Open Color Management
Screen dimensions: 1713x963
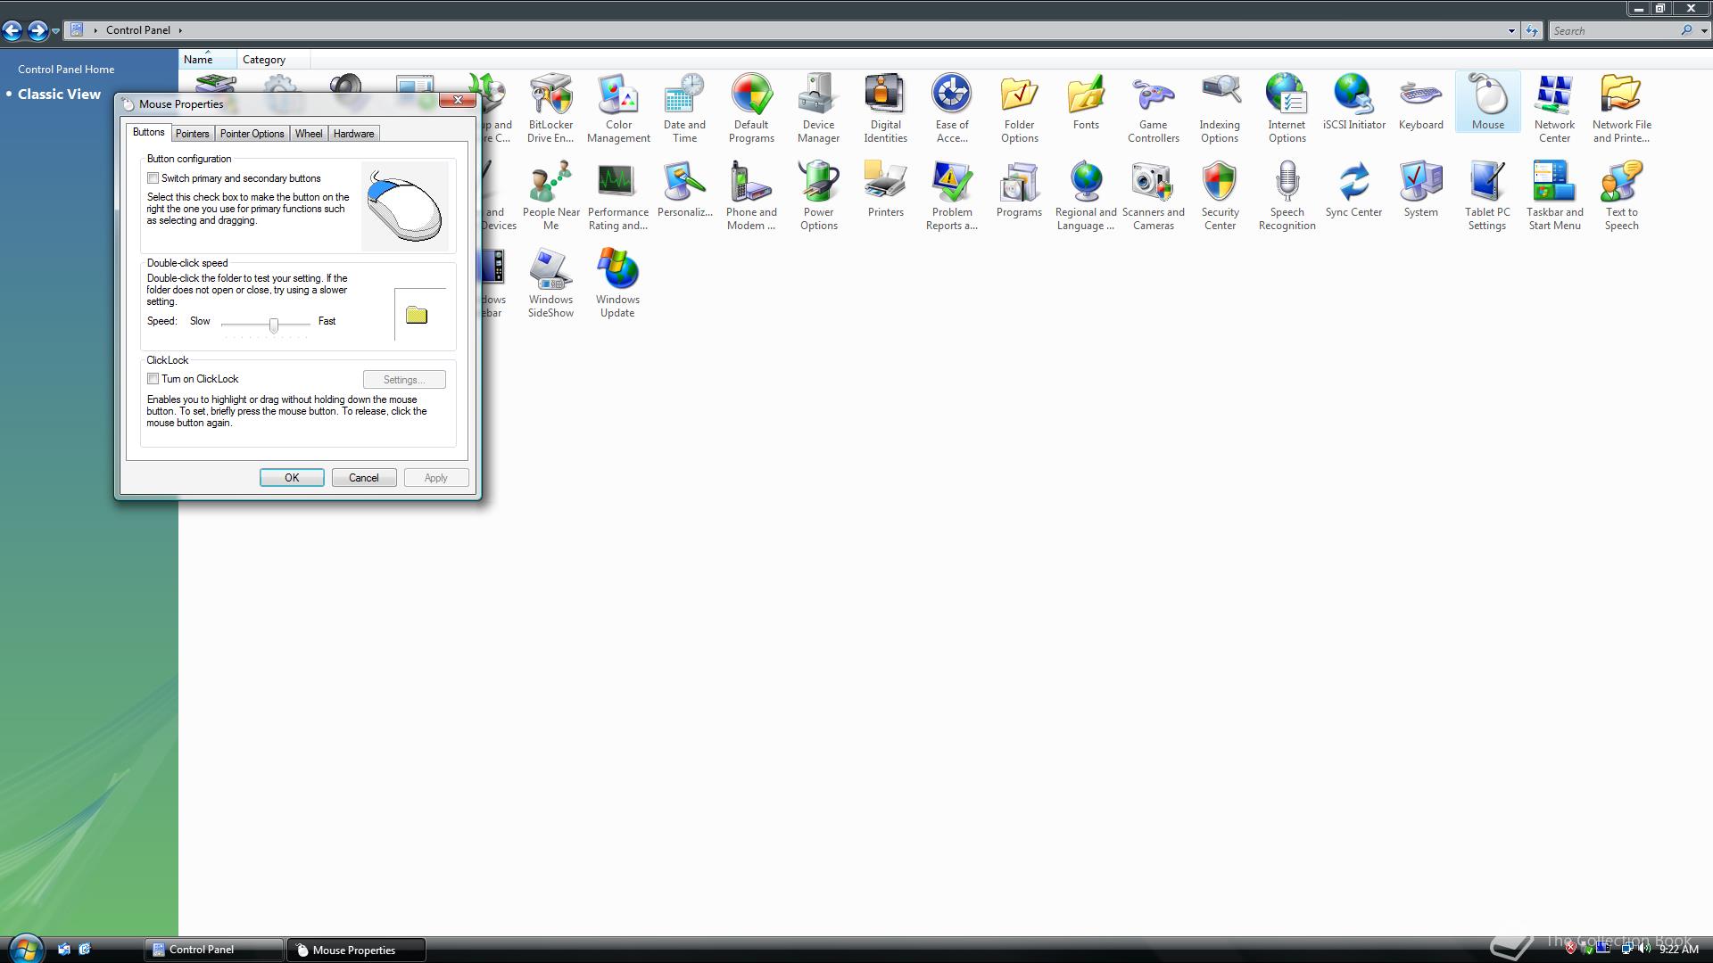(x=618, y=108)
